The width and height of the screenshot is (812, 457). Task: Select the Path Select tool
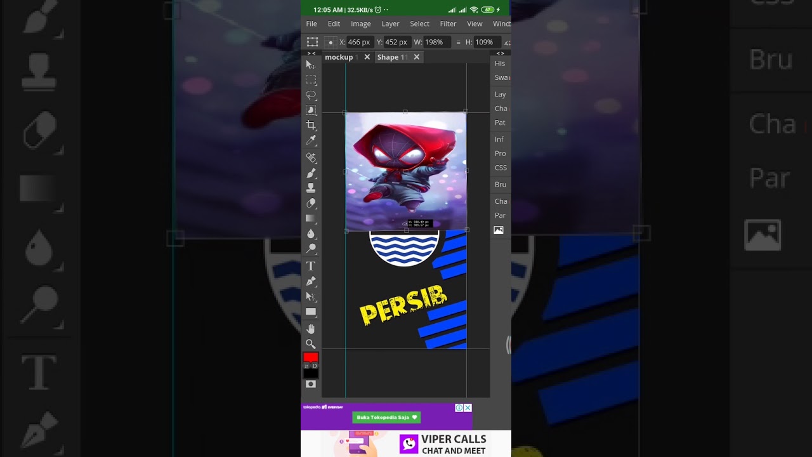click(311, 296)
